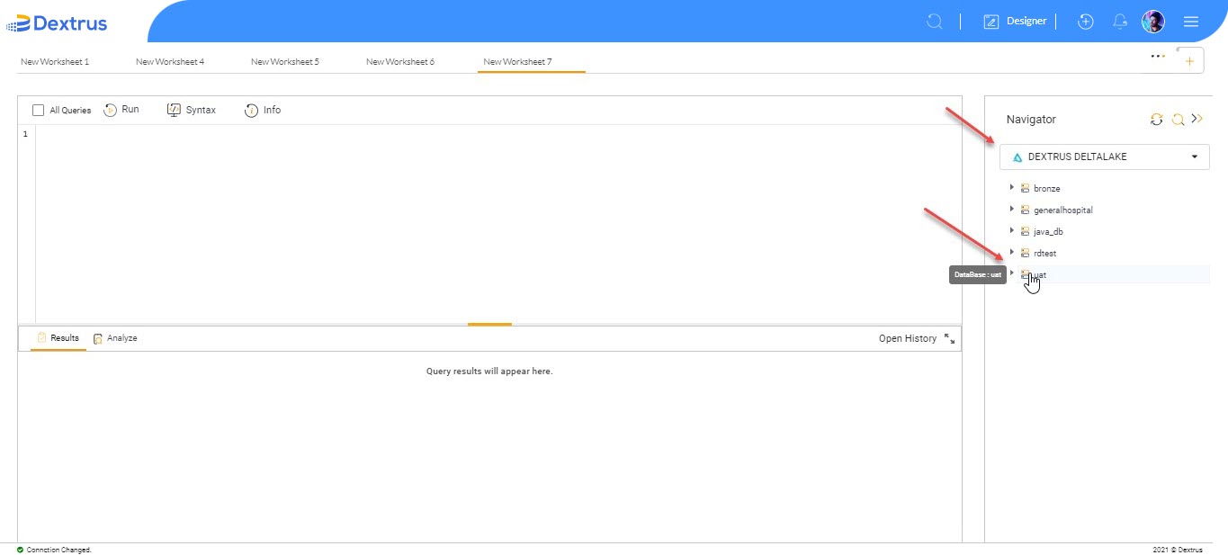Check query Syntax

pos(192,110)
